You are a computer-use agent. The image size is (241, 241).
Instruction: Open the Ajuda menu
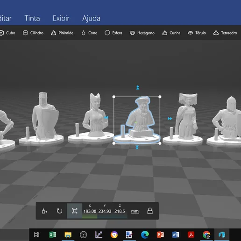[91, 18]
